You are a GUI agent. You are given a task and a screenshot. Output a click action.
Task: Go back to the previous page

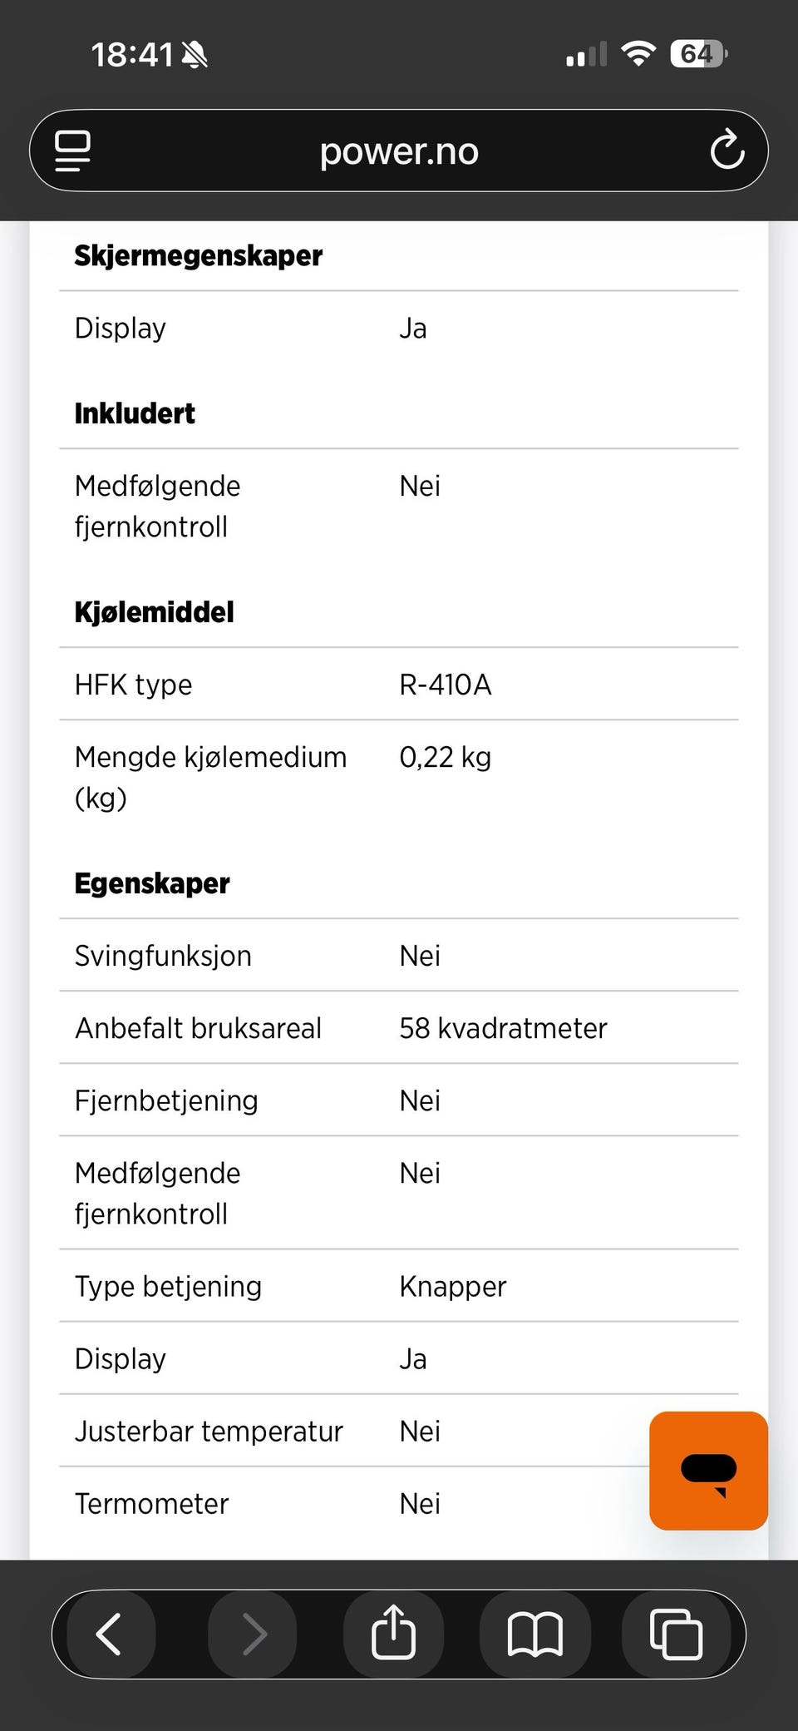[110, 1634]
